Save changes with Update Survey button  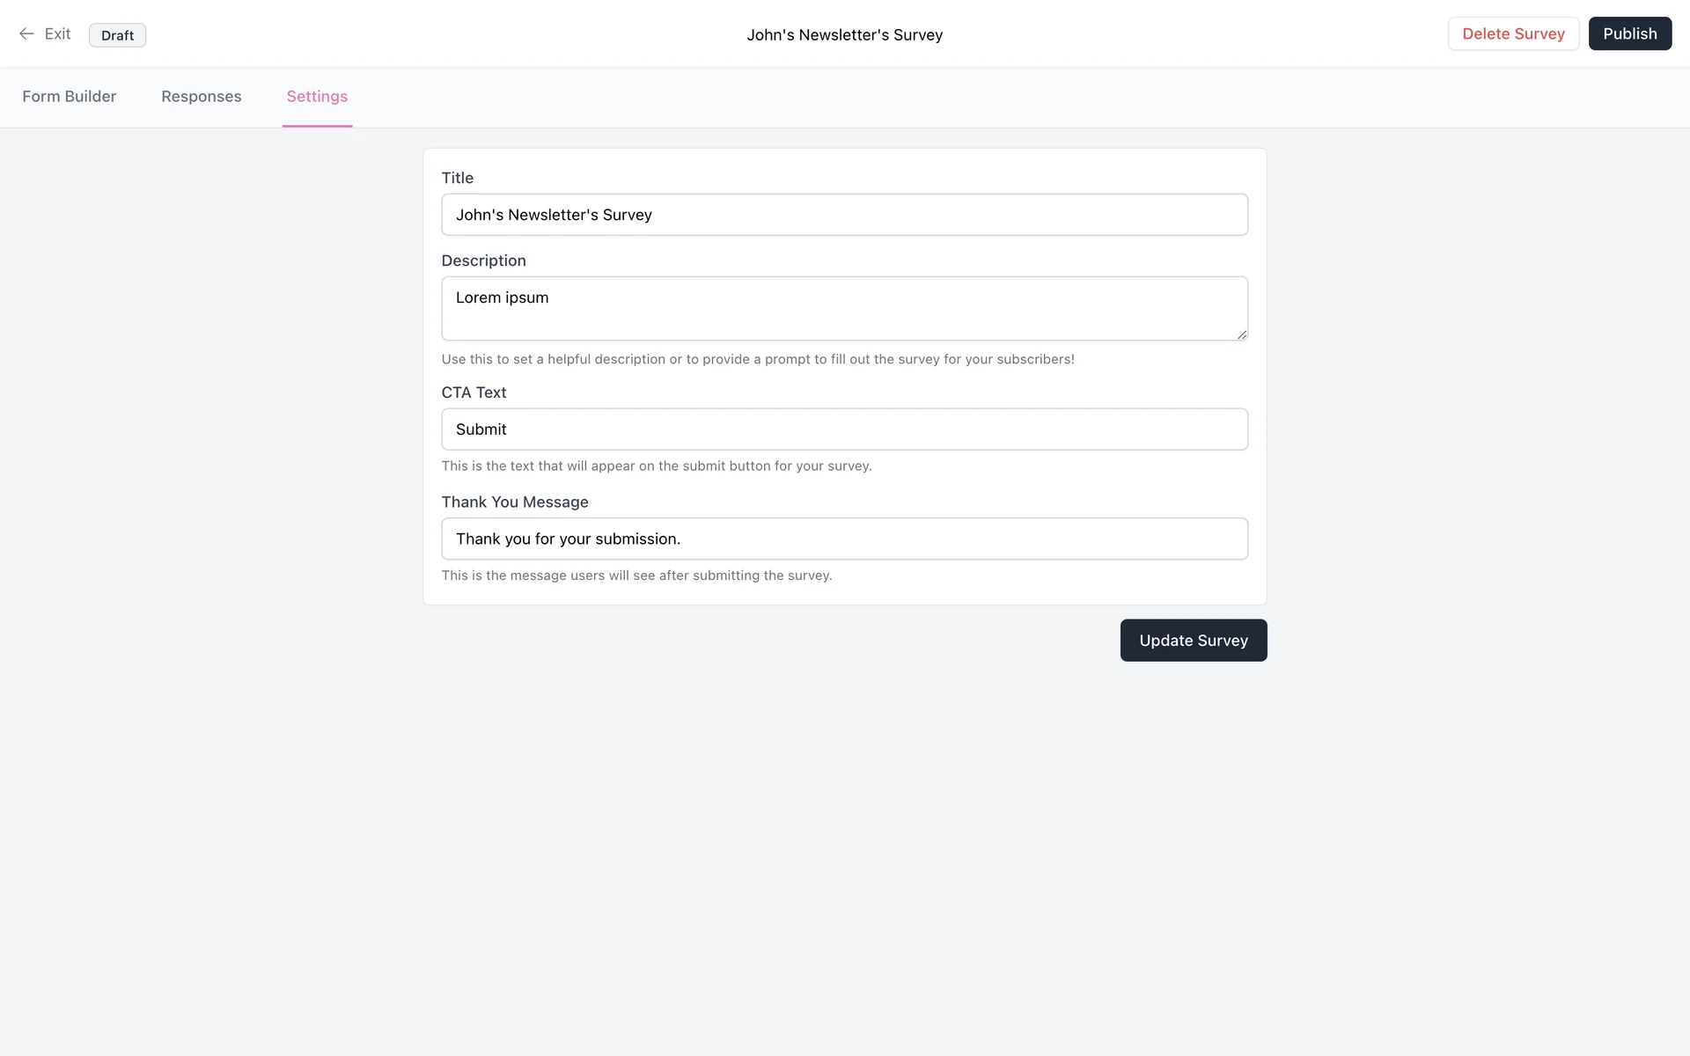click(1193, 641)
